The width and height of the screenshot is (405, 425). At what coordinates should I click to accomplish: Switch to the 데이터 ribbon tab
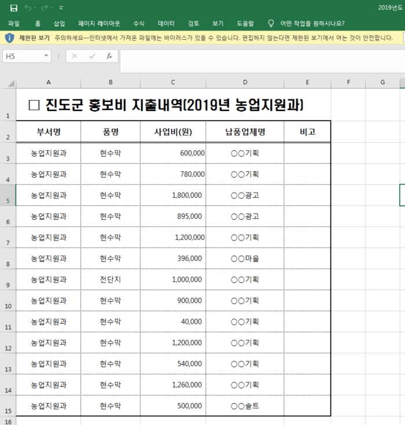[166, 24]
